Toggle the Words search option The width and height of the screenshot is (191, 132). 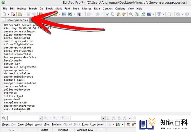pos(39,124)
